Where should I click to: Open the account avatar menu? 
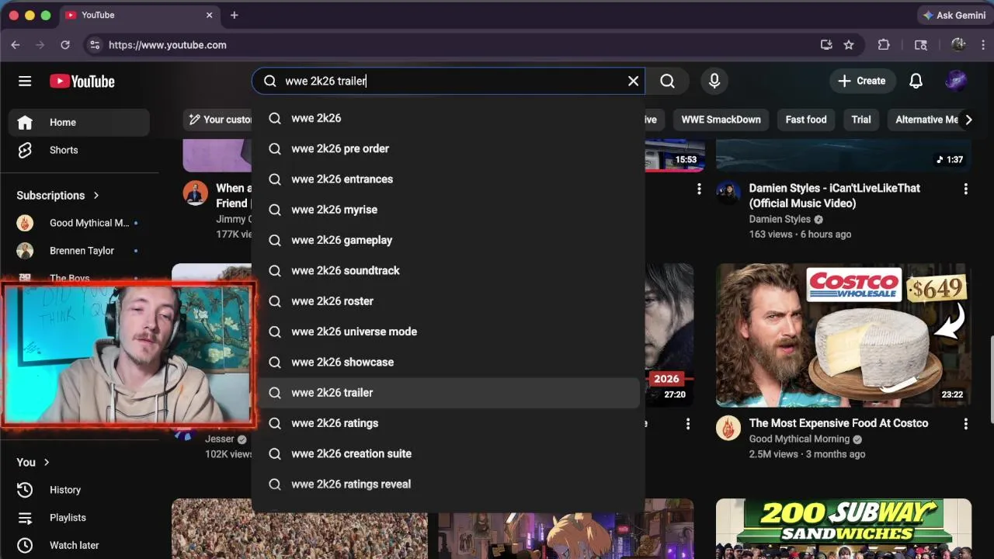[x=956, y=81]
